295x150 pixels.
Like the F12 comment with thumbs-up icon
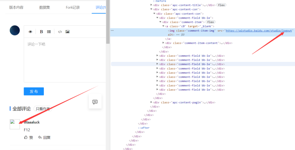(x=29, y=137)
